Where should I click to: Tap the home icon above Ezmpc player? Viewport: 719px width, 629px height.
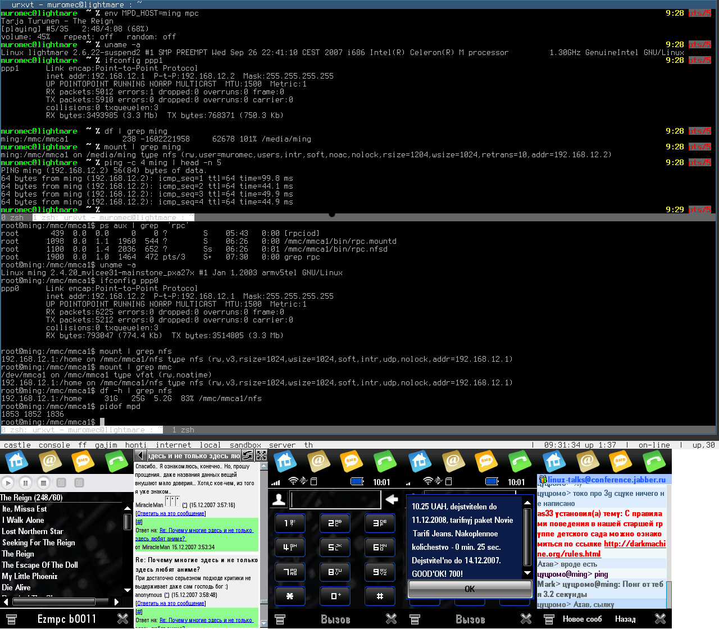[16, 461]
